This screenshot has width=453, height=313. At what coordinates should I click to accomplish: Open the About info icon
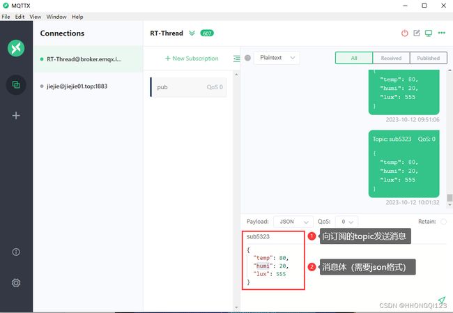pos(16,252)
